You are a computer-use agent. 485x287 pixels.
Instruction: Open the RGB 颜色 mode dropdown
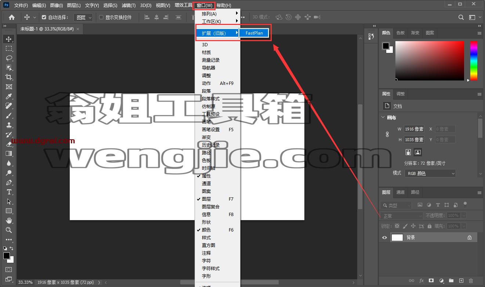pos(430,173)
